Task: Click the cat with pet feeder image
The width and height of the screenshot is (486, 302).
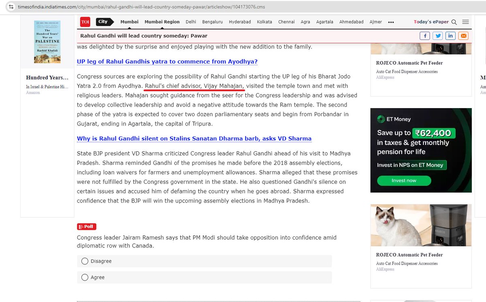Action: [x=421, y=225]
